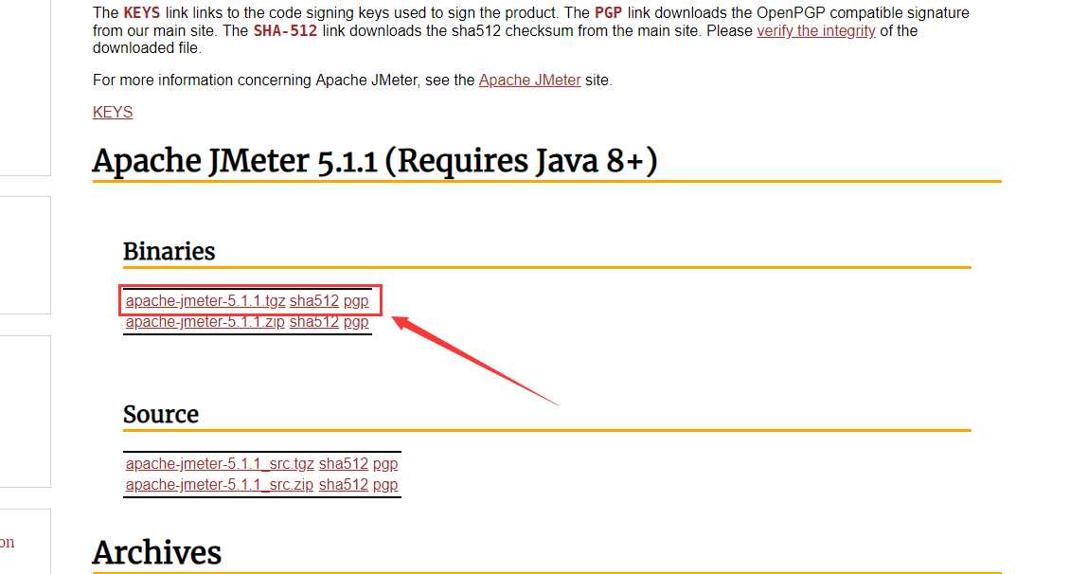Open sha512 link for the binary zip

click(x=314, y=321)
